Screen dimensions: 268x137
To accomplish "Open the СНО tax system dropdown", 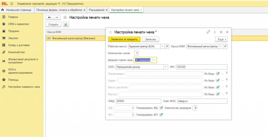I will point(166,67).
